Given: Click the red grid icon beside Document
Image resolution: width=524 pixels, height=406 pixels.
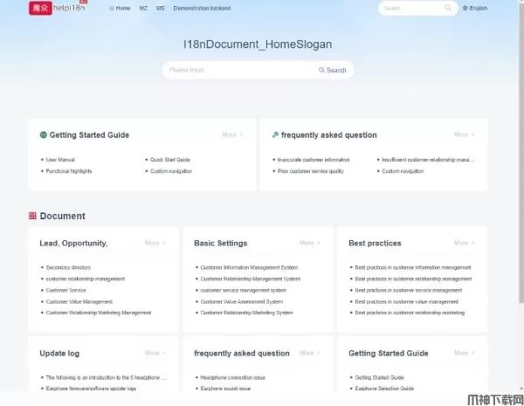Looking at the screenshot, I should [32, 216].
